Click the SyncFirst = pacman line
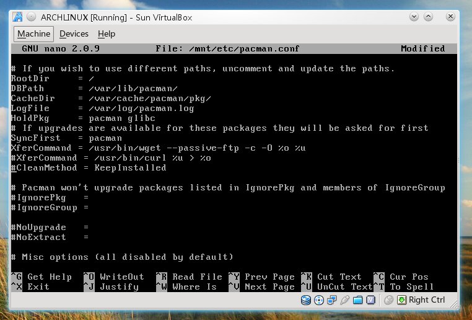 [66, 138]
